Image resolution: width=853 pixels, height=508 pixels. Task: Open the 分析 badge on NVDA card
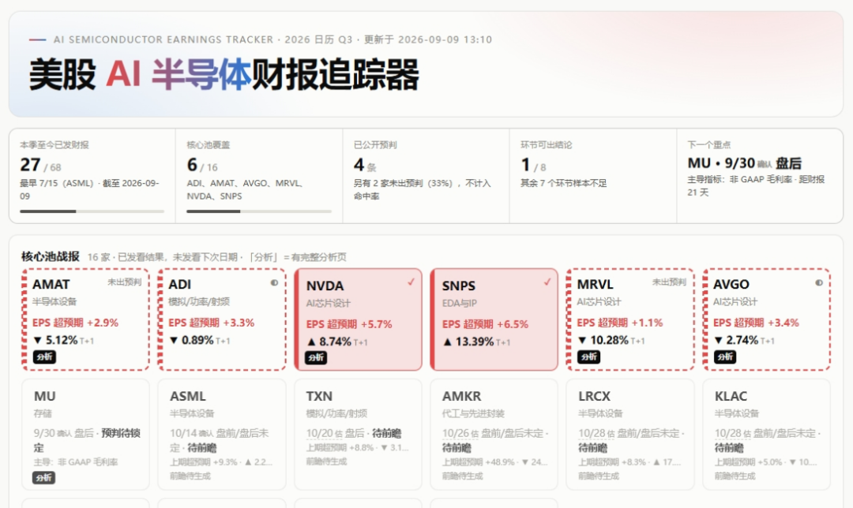coord(316,358)
